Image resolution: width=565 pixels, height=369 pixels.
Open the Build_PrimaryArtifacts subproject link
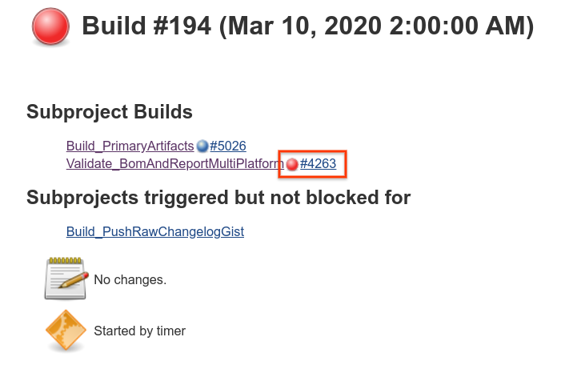(x=130, y=146)
